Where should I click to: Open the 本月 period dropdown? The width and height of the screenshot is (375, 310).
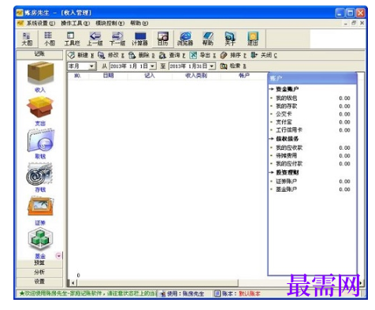[91, 66]
